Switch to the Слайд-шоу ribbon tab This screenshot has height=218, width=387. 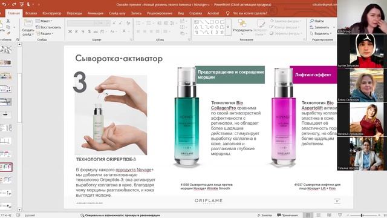[x=117, y=13]
